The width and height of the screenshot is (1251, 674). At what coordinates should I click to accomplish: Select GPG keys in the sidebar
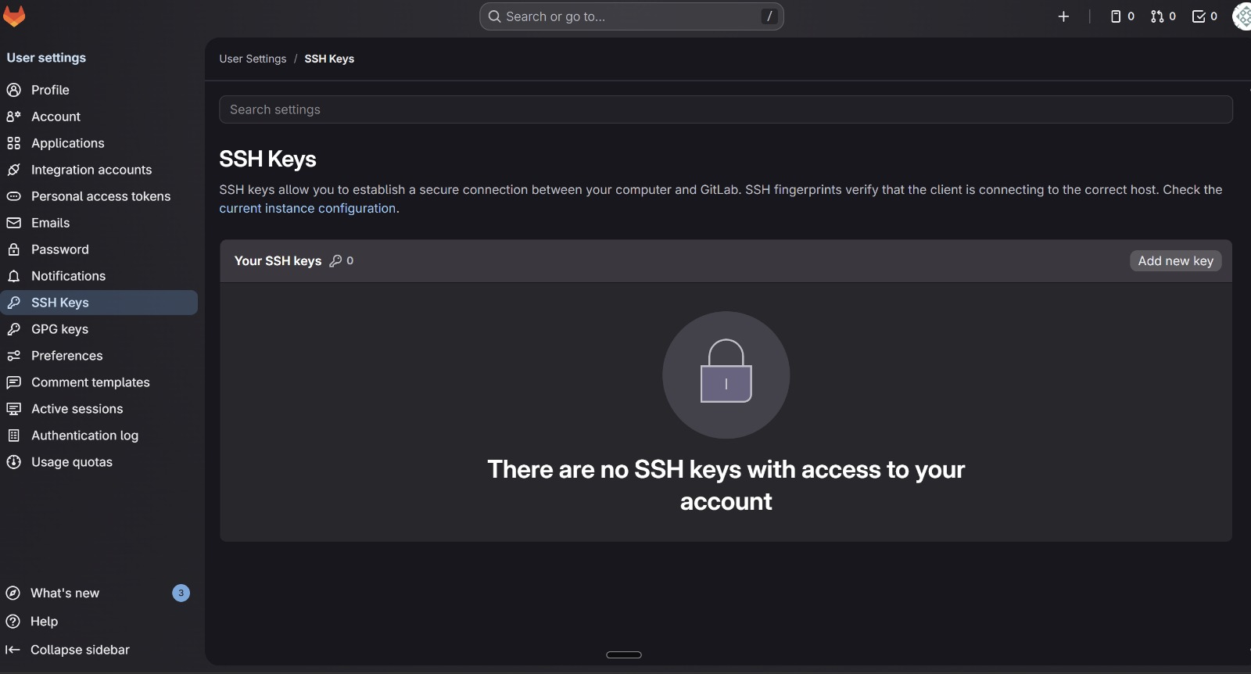pyautogui.click(x=59, y=329)
